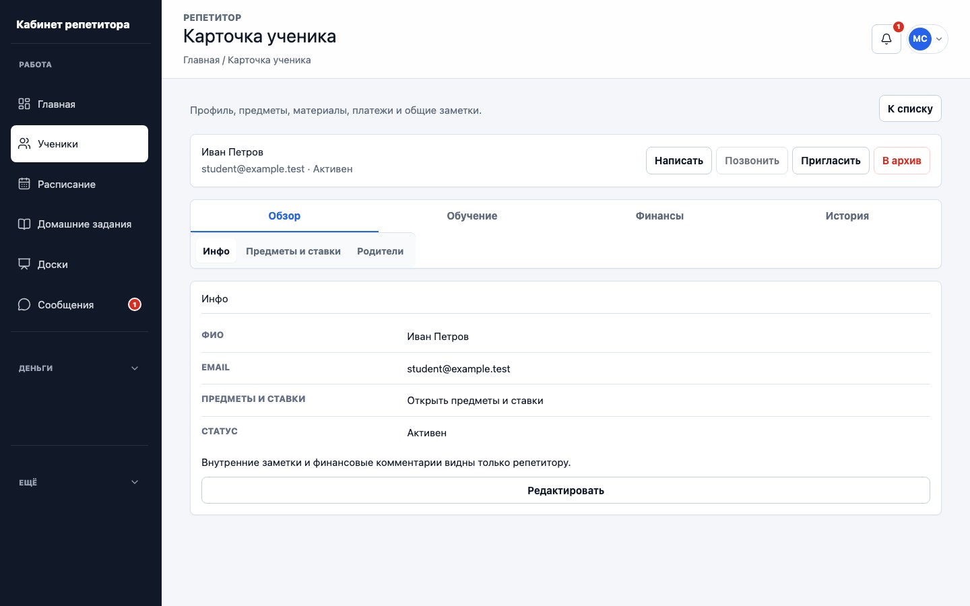The height and width of the screenshot is (606, 970).
Task: Click the MC user avatar
Action: (920, 39)
